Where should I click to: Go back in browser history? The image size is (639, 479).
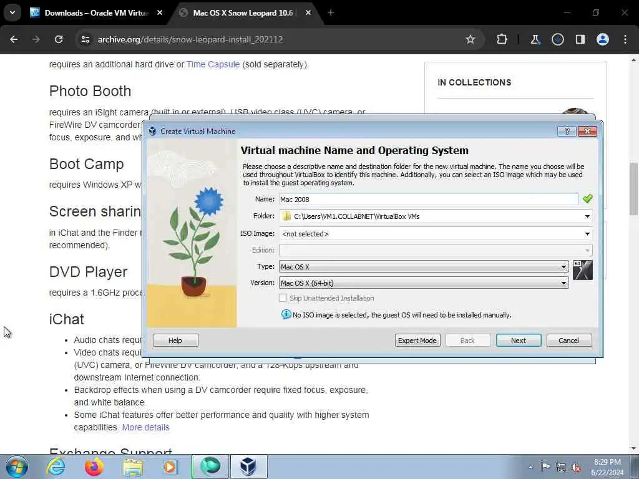pos(14,39)
